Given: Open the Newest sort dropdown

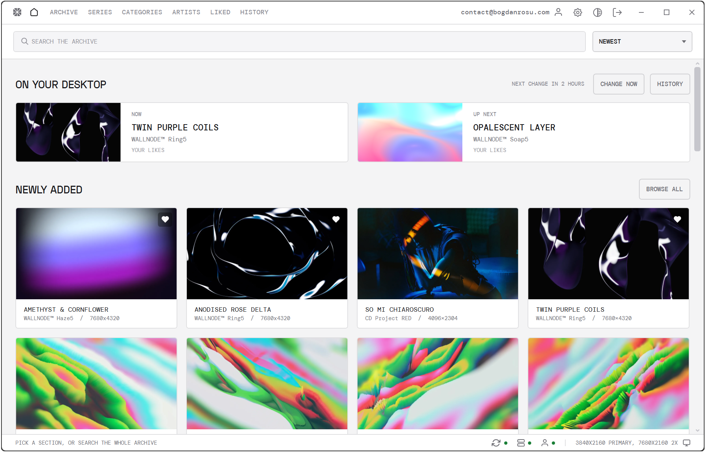Looking at the screenshot, I should click(642, 41).
